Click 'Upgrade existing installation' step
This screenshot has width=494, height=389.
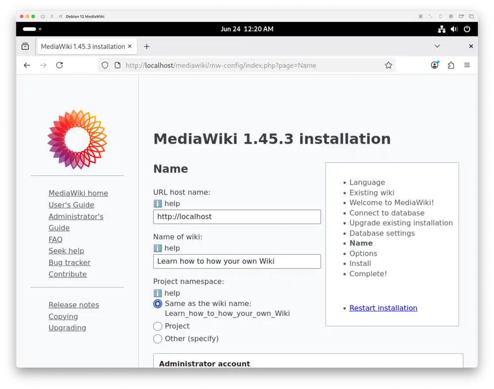(401, 223)
